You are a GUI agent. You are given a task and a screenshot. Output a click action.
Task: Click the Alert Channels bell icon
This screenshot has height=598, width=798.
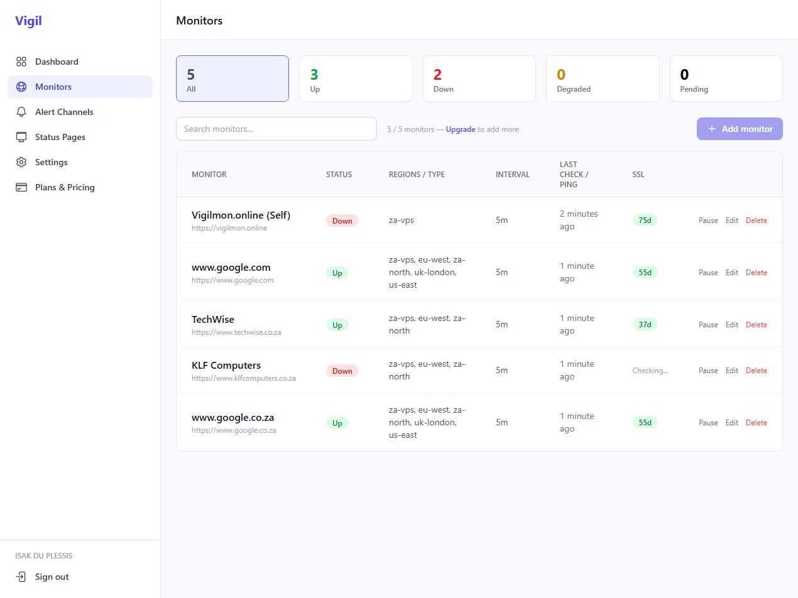click(21, 112)
